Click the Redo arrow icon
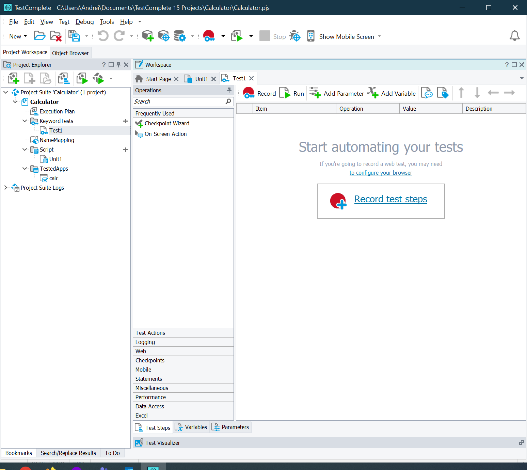 click(x=119, y=36)
